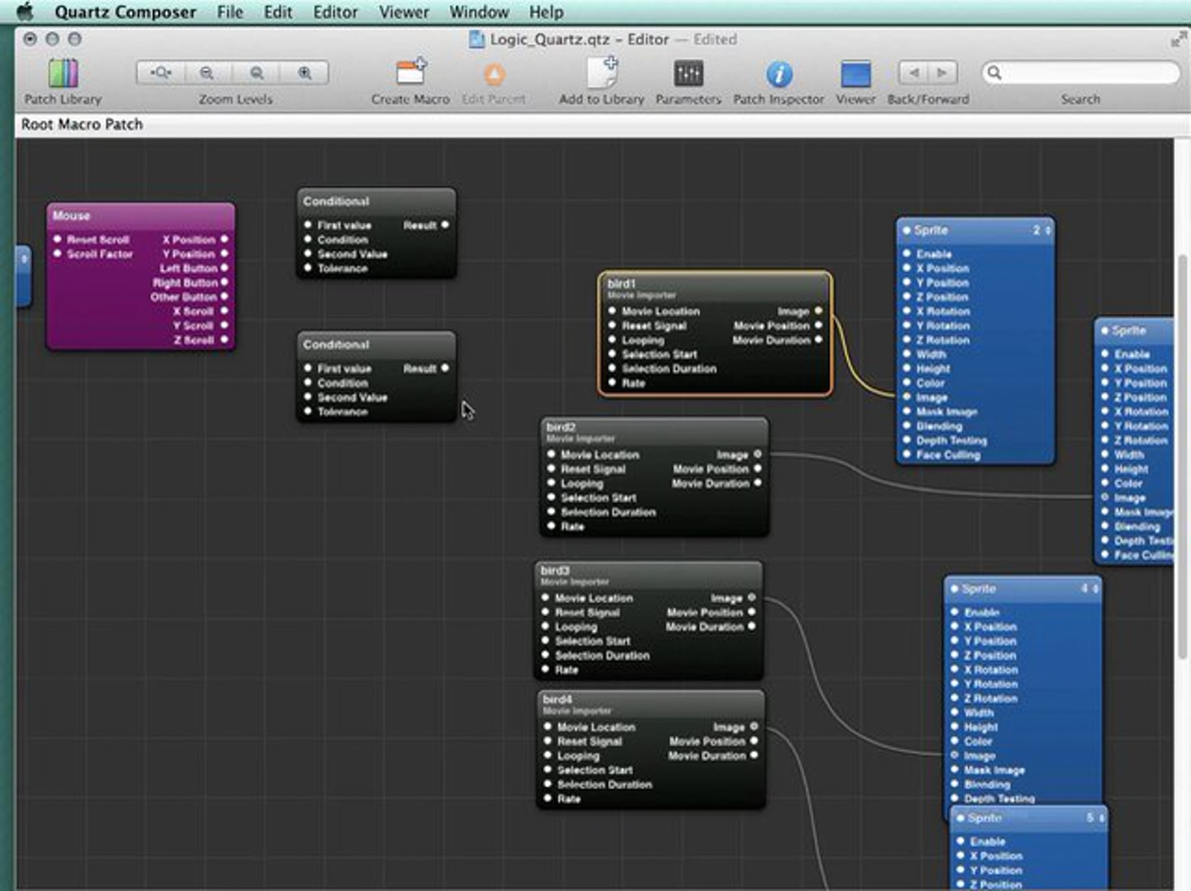
Task: Click "Rate" on the bird4 patch
Action: click(x=569, y=799)
